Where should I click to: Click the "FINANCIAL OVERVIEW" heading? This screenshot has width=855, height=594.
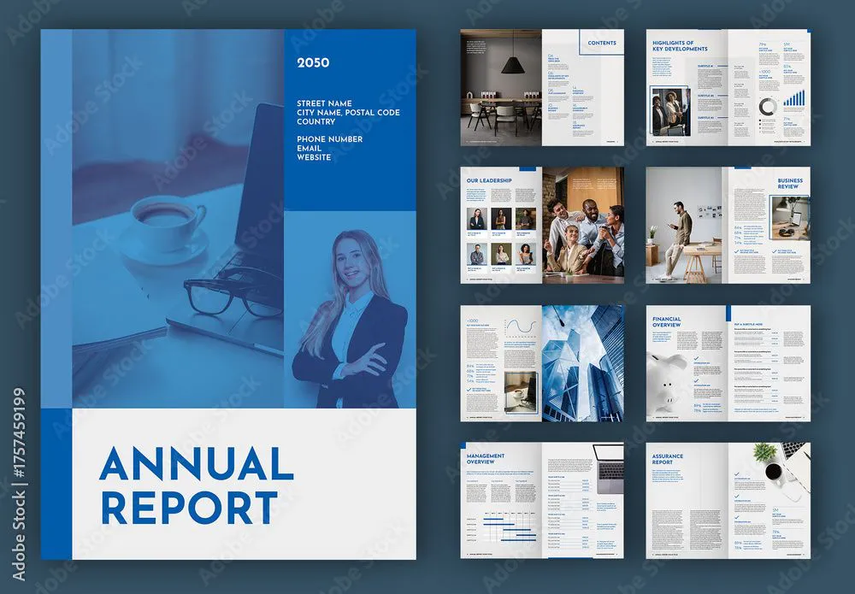[x=666, y=321]
